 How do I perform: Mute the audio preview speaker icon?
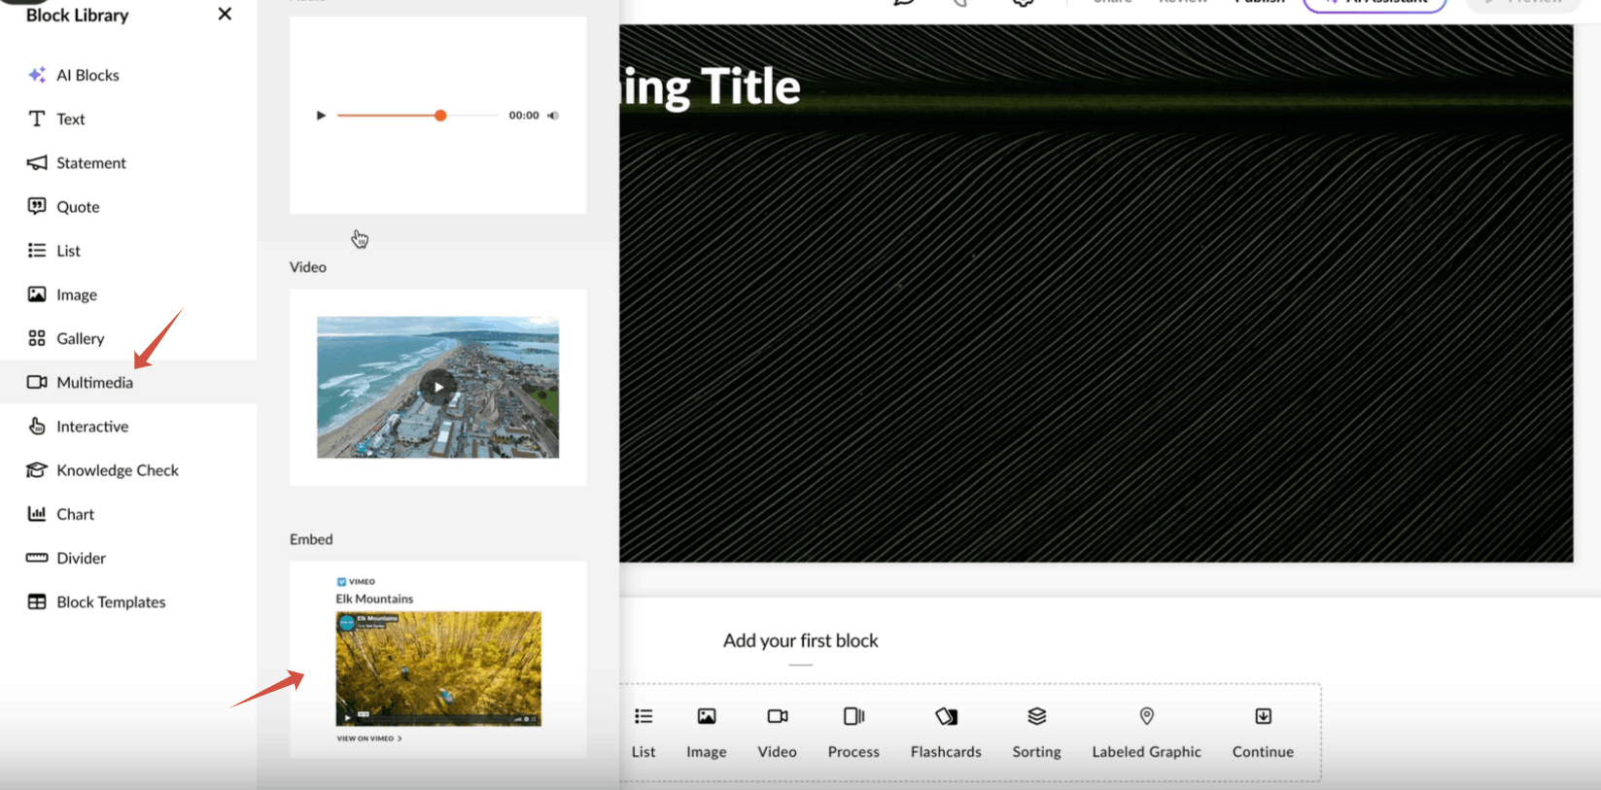click(x=553, y=116)
